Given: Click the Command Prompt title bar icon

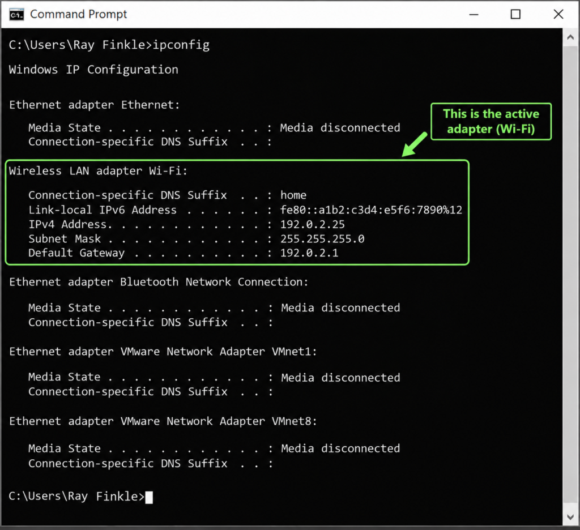Looking at the screenshot, I should [16, 14].
